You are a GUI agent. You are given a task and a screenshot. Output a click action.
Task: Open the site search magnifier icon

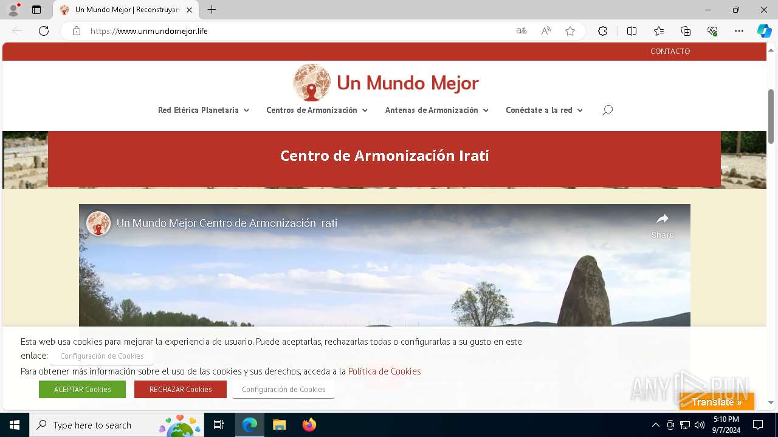tap(607, 110)
